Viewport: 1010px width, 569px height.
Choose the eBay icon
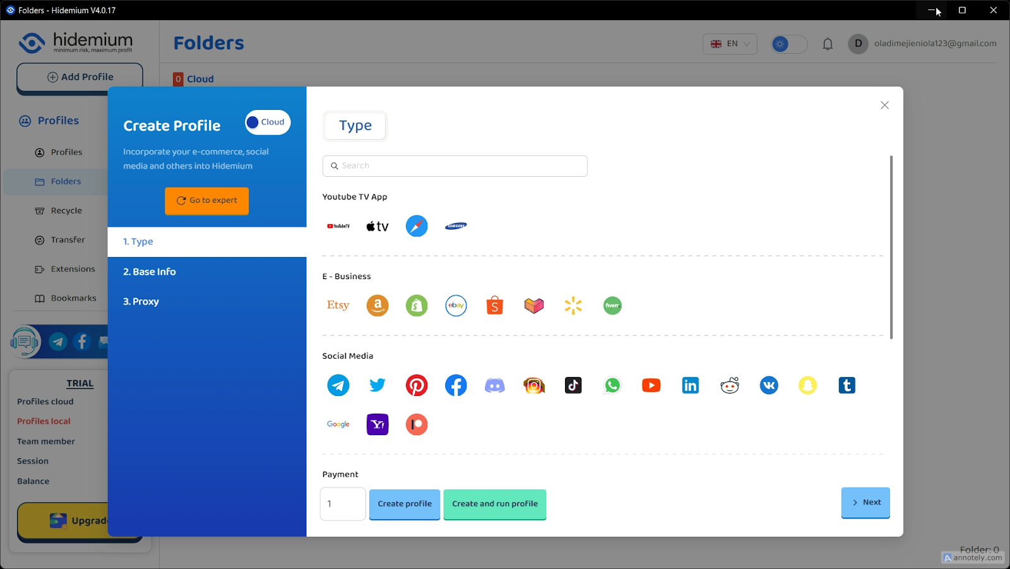point(456,306)
